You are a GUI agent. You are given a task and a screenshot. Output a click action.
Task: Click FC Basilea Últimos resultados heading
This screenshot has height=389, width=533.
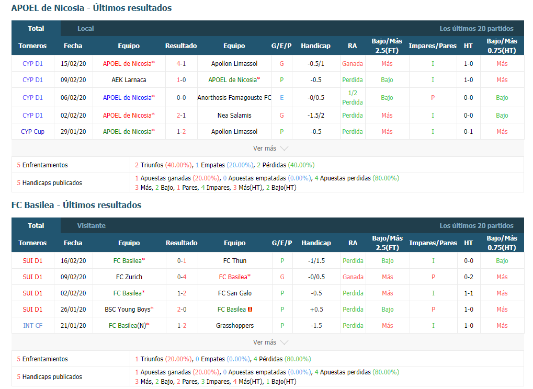[76, 205]
